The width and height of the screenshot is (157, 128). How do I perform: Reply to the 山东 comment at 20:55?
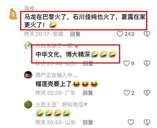(x=88, y=122)
